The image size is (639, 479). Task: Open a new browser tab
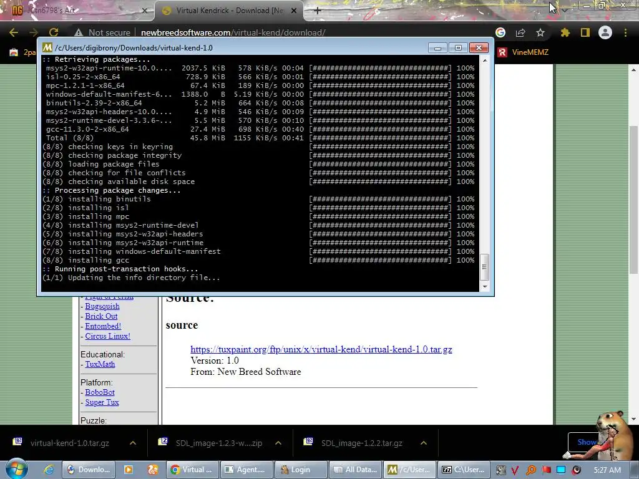(x=318, y=11)
